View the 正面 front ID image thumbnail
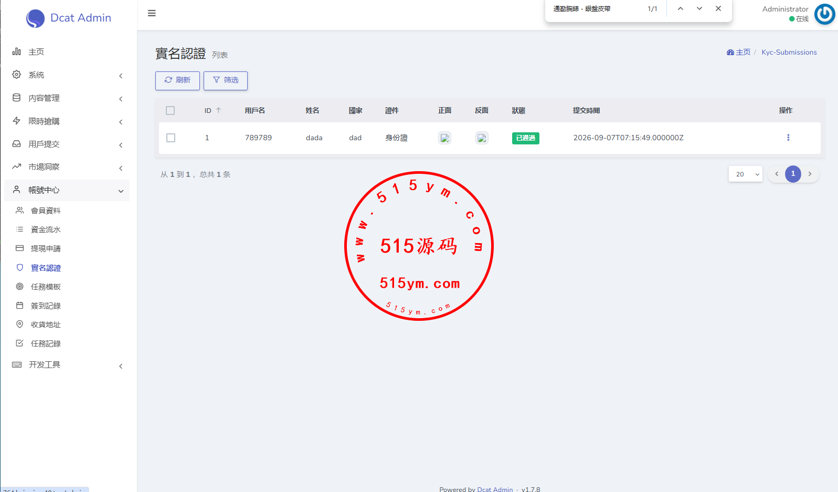Viewport: 838px width, 492px height. 444,138
